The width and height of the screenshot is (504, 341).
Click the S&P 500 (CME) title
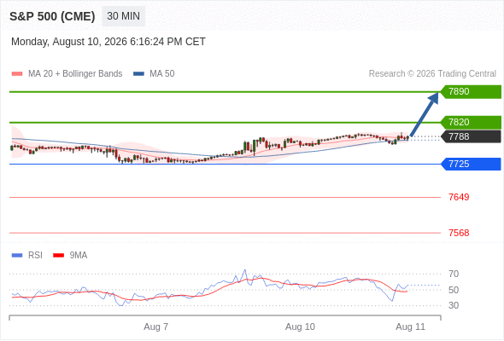52,16
